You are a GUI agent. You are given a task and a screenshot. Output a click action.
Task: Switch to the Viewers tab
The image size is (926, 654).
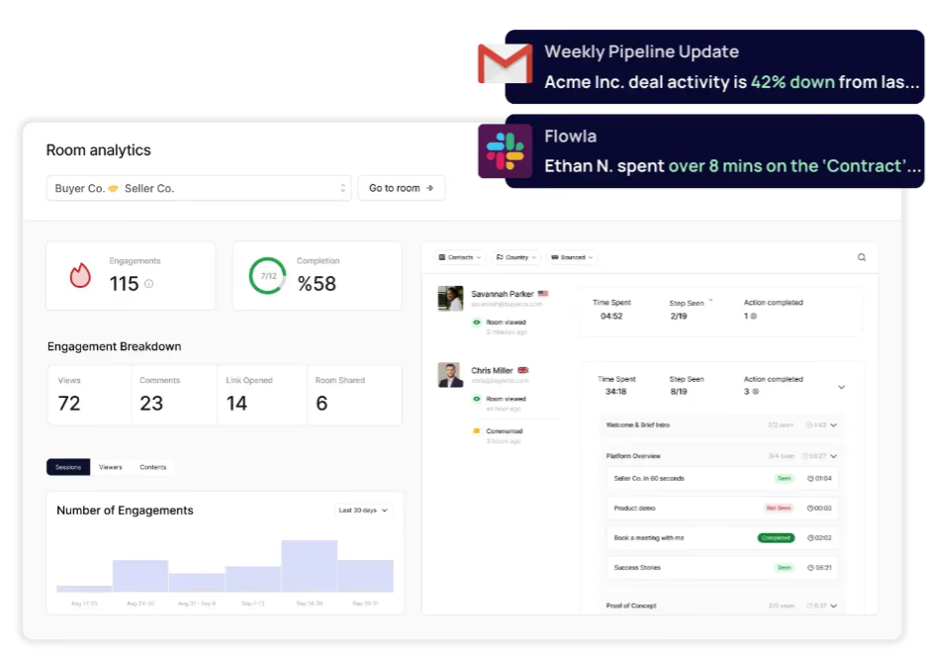coord(111,467)
